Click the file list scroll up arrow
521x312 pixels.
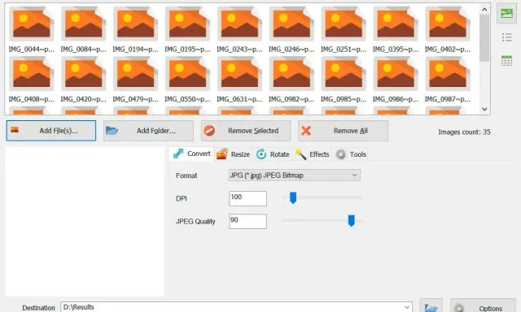coord(484,9)
